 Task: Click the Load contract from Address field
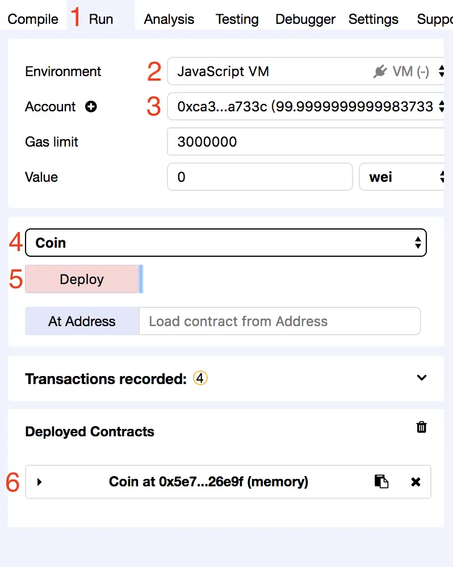click(x=279, y=322)
